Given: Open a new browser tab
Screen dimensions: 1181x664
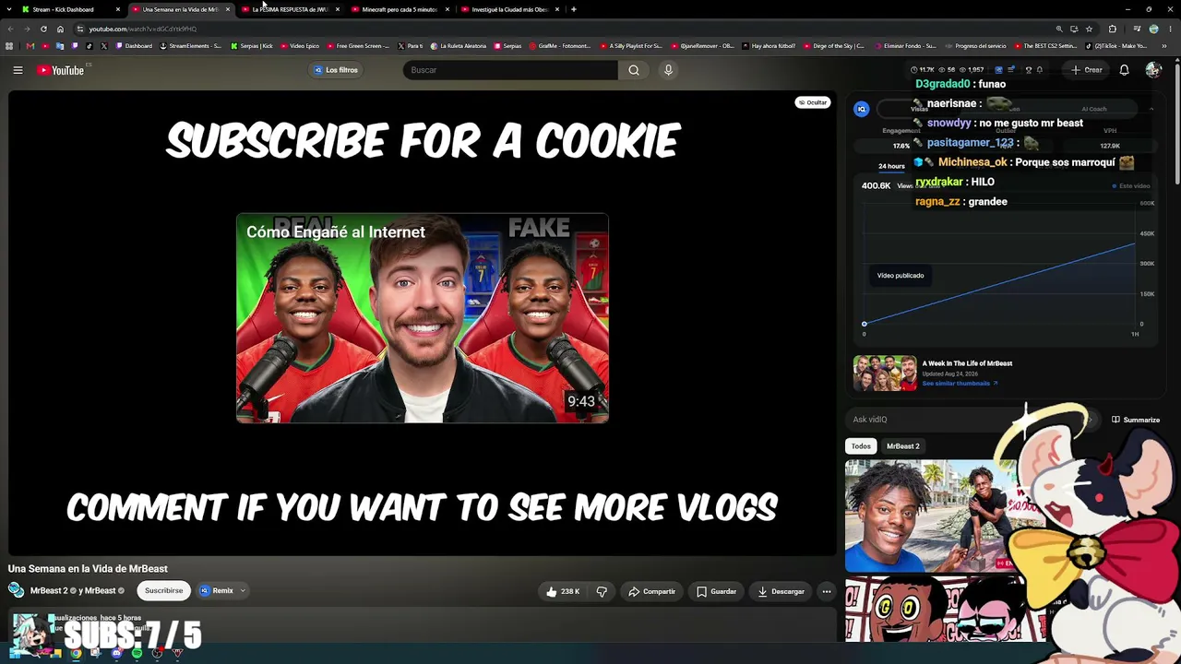Looking at the screenshot, I should point(573,9).
